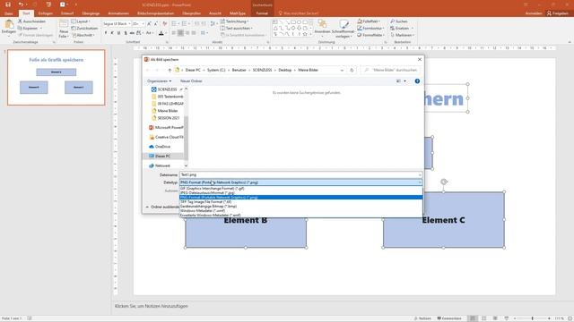Select slide 1 thumbnail in the slide panel

click(x=56, y=78)
